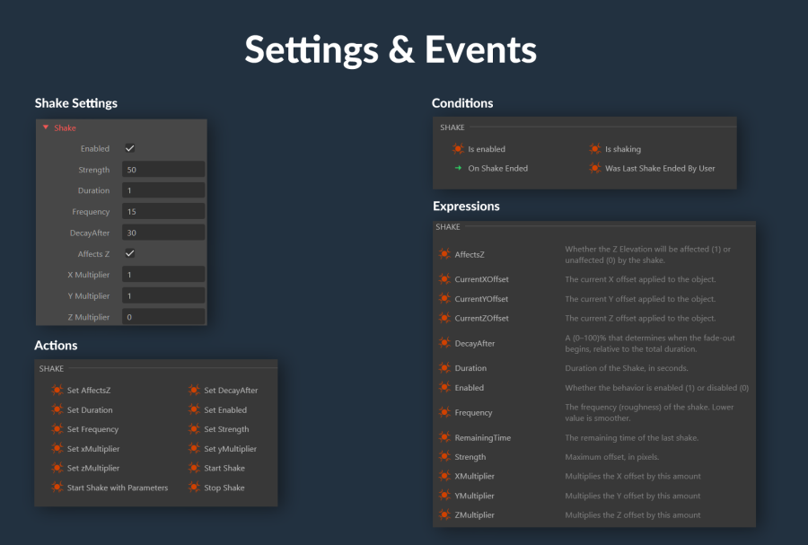Select the XMultiplier expression label
The width and height of the screenshot is (808, 545).
point(475,477)
